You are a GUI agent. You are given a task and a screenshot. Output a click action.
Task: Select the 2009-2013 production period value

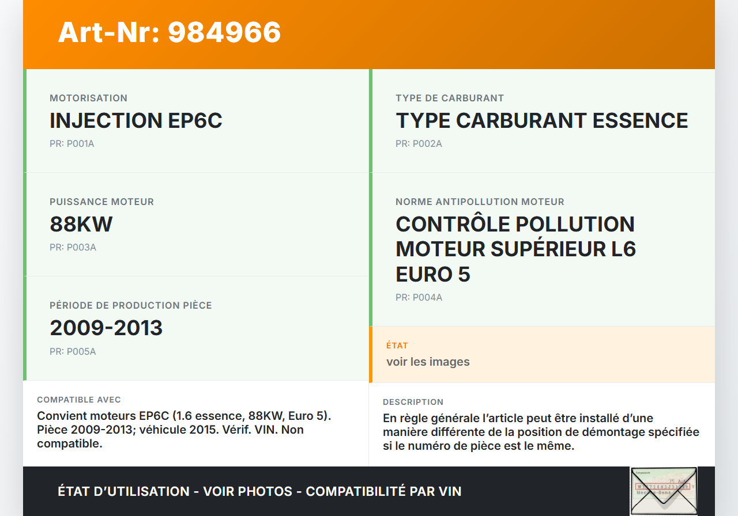pyautogui.click(x=106, y=328)
